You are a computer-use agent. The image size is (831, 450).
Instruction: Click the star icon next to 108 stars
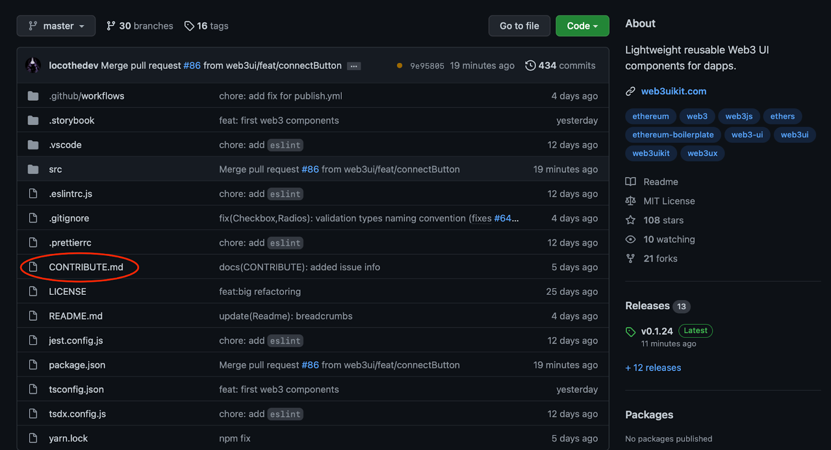coord(631,220)
